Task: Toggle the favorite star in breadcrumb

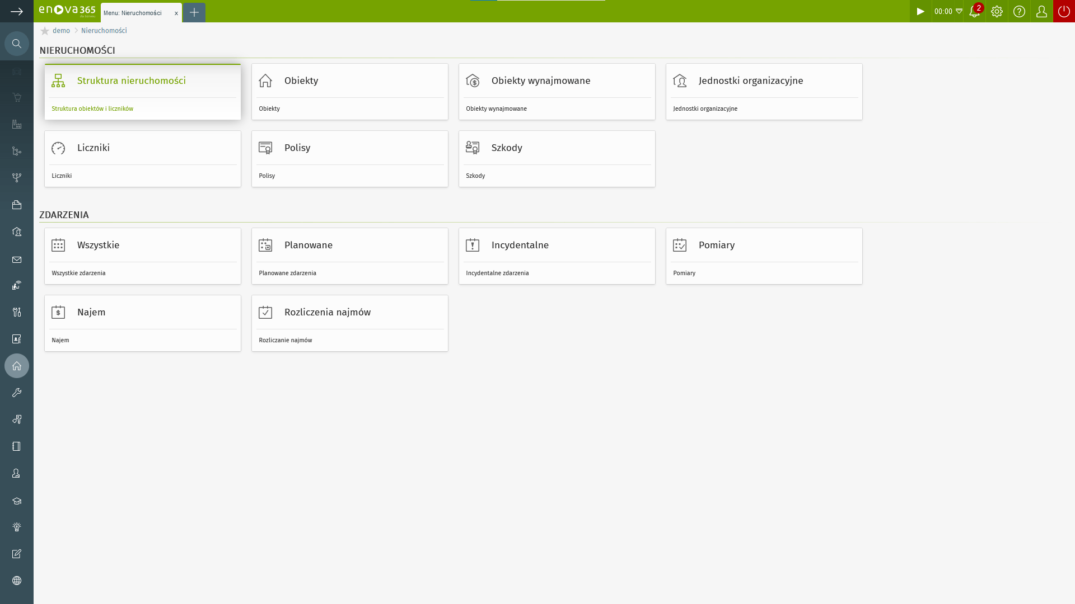Action: click(x=45, y=31)
